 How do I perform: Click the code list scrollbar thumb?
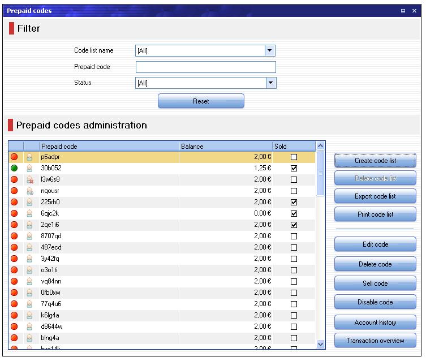(x=321, y=173)
